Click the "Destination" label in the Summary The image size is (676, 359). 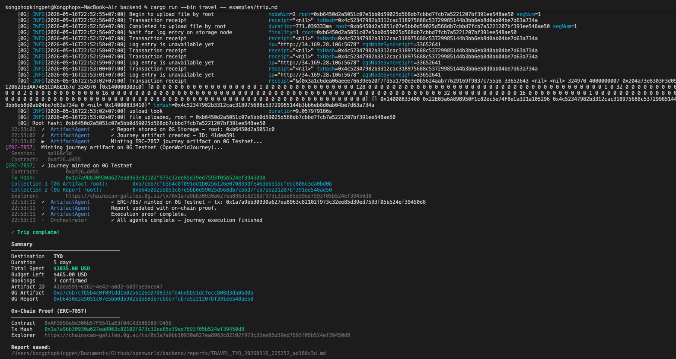click(x=28, y=256)
